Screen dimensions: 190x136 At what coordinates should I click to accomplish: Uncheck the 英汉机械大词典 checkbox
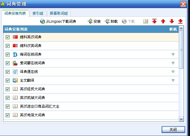(x=8, y=98)
